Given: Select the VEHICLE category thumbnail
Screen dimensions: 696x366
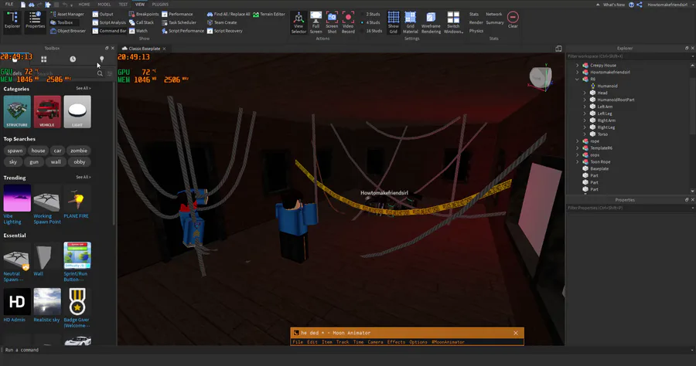Looking at the screenshot, I should click(x=47, y=112).
